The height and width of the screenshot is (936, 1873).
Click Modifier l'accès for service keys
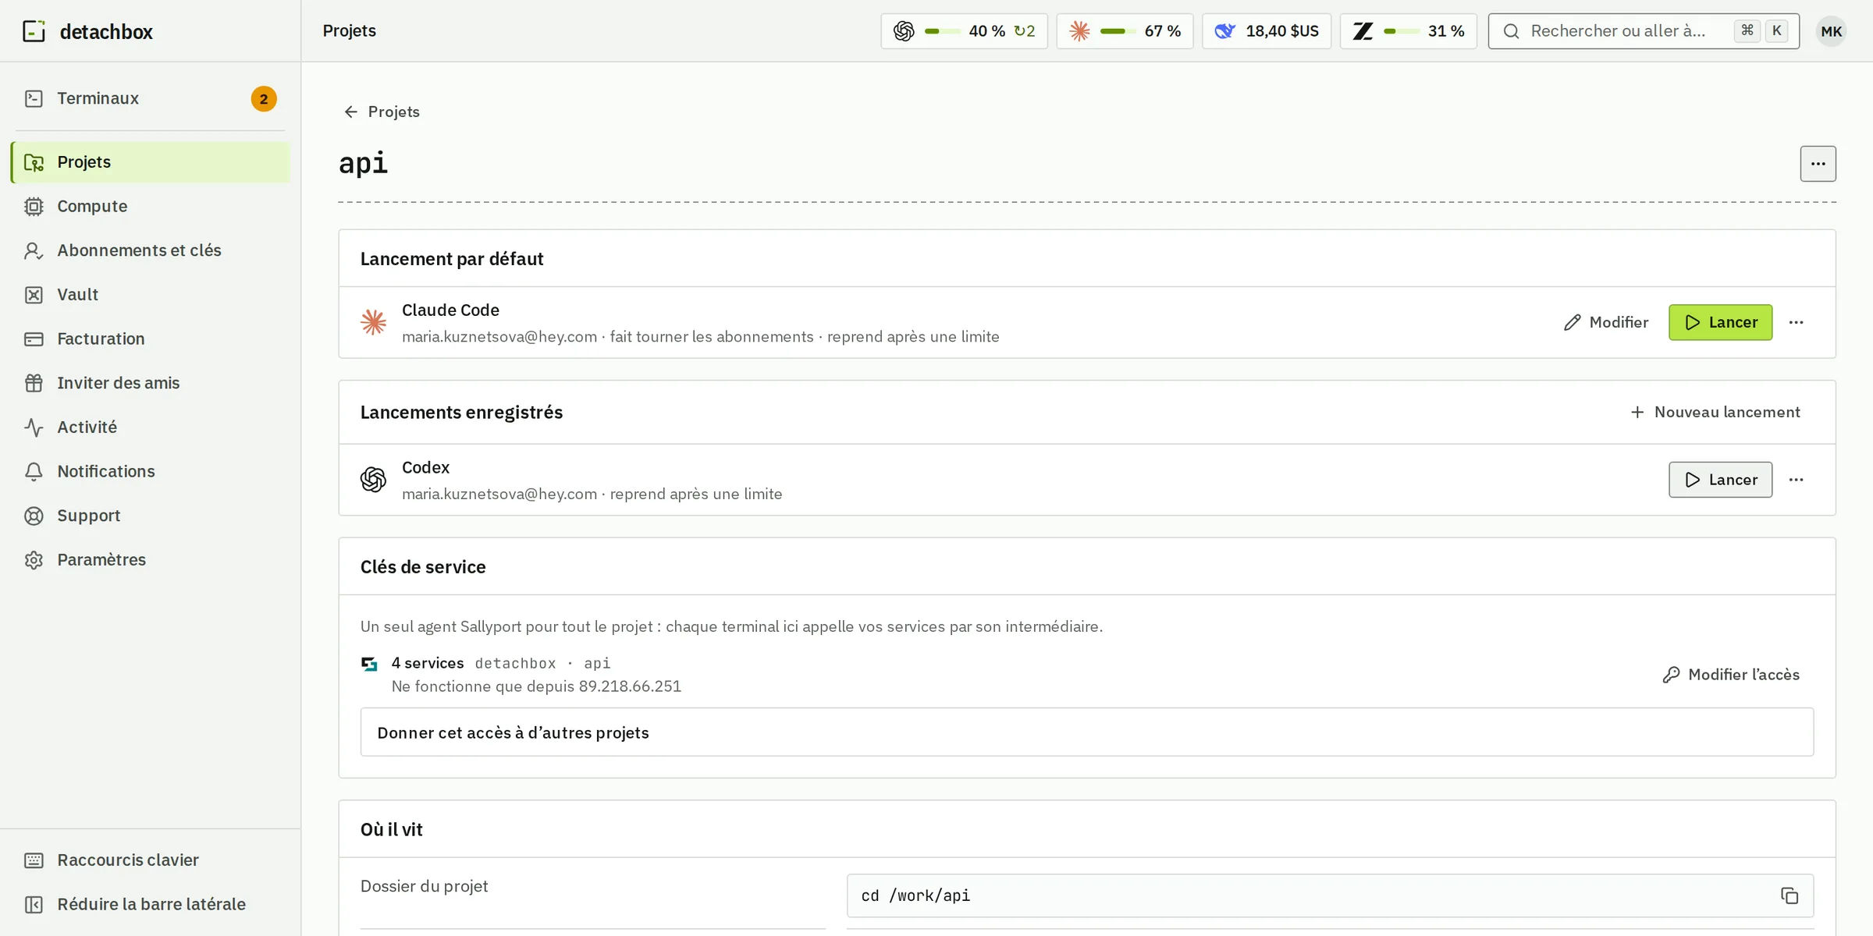click(1731, 675)
